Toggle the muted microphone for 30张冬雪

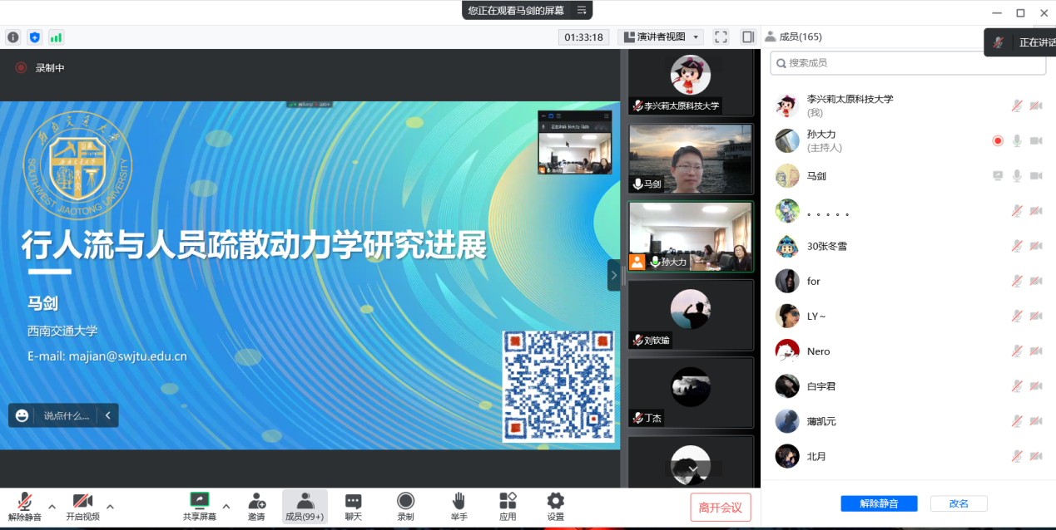(1017, 246)
